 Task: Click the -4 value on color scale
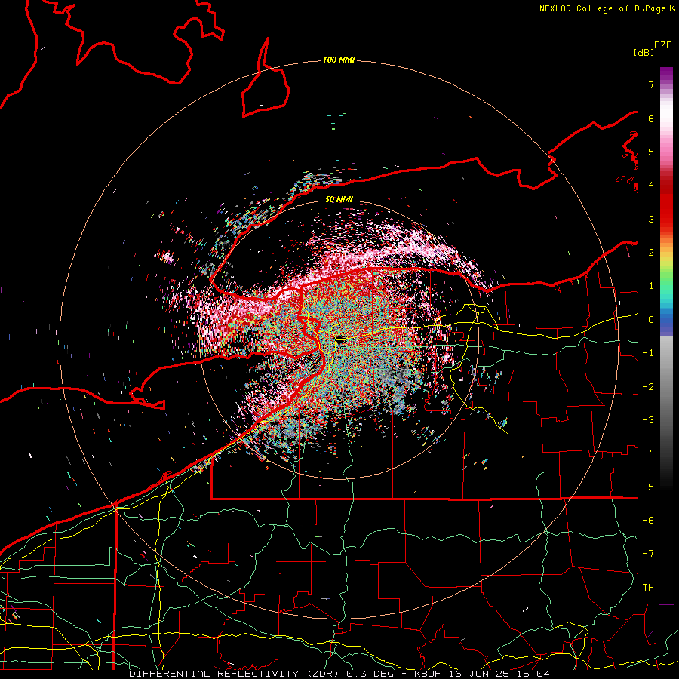tap(648, 453)
